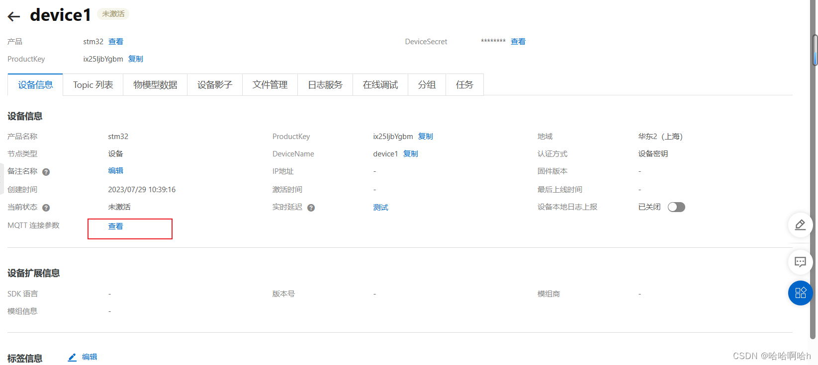818x365 pixels.
Task: Go to the 在线调试 tab
Action: [380, 85]
